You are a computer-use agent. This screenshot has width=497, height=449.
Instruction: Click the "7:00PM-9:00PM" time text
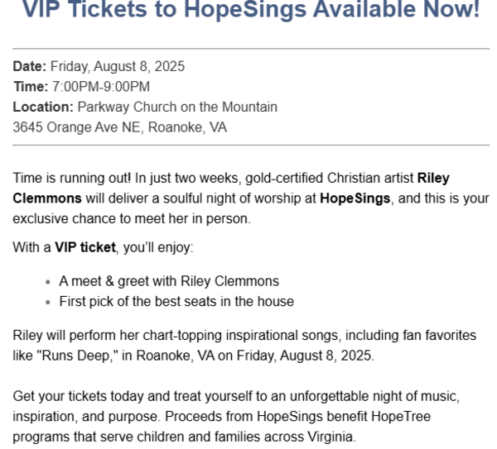tap(101, 87)
